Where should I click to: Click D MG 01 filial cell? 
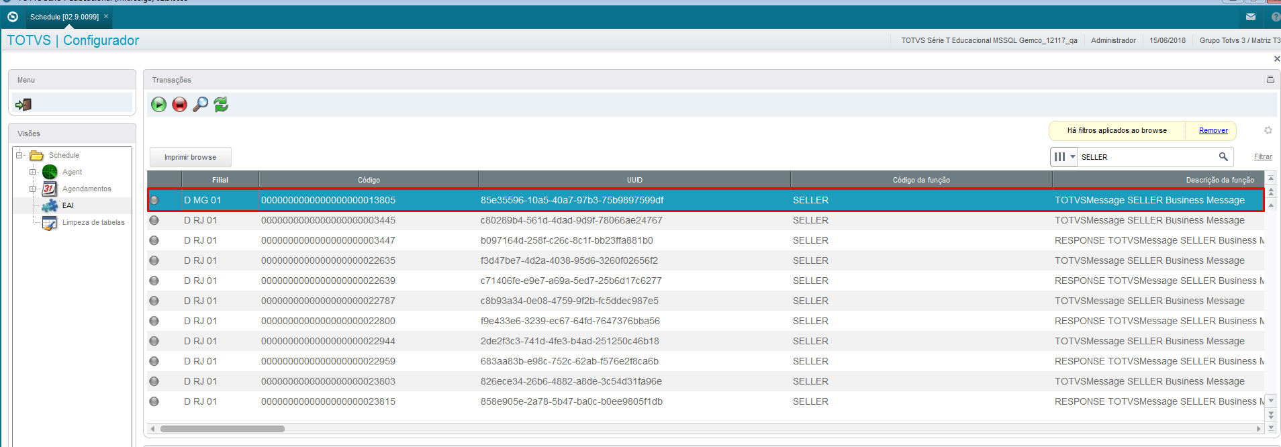click(203, 200)
